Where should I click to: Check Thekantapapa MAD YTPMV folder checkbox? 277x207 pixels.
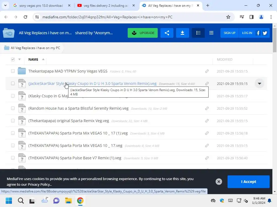click(x=13, y=71)
